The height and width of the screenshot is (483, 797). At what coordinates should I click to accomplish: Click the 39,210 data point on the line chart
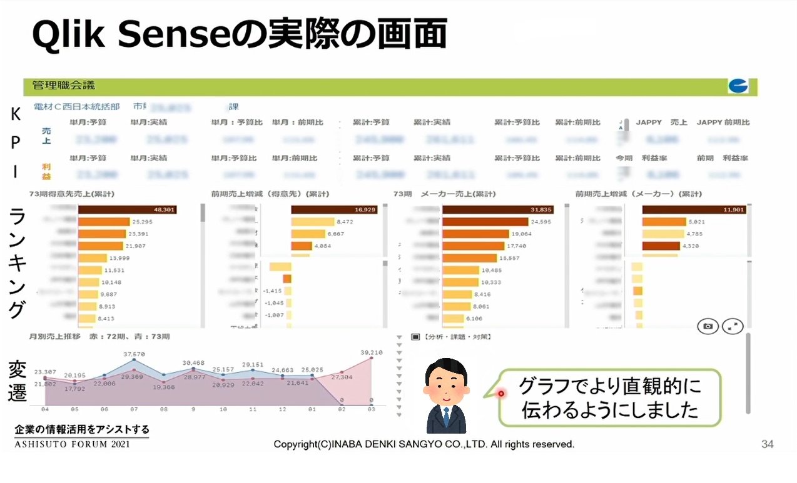tap(372, 359)
